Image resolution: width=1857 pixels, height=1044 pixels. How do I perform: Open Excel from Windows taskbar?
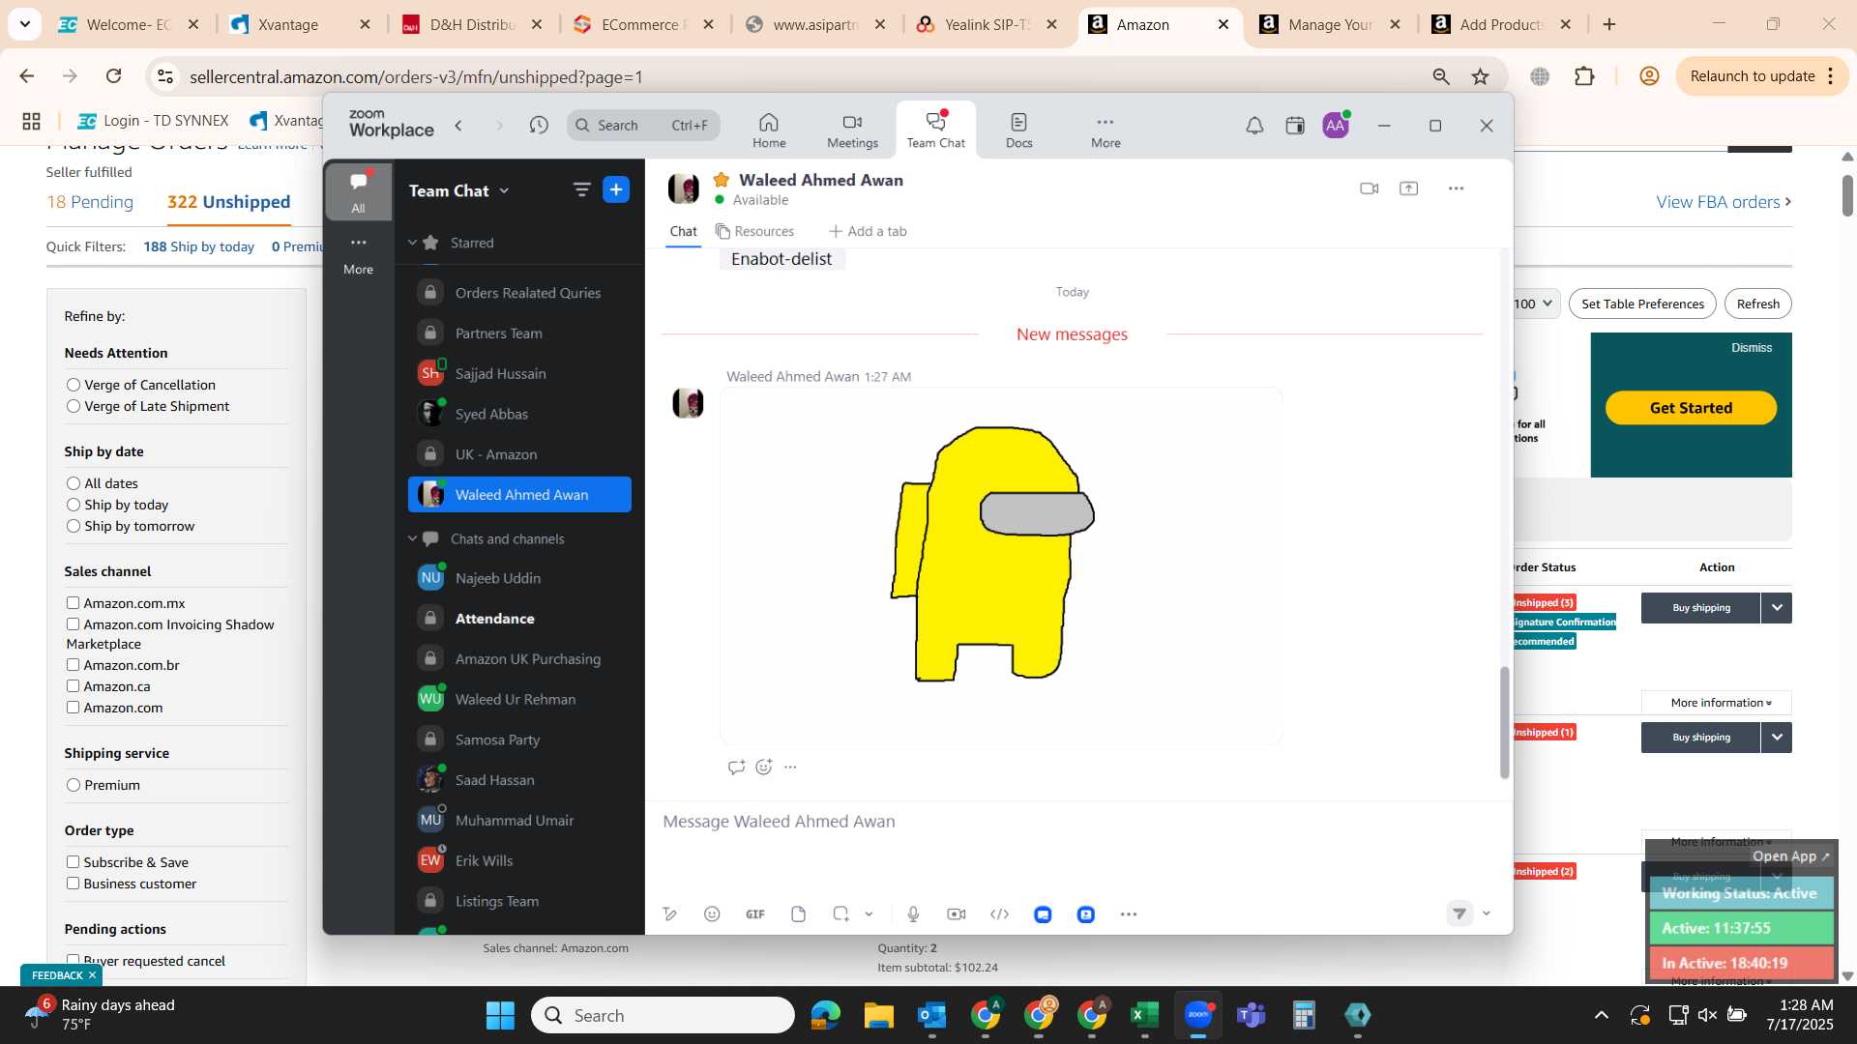tap(1144, 1015)
